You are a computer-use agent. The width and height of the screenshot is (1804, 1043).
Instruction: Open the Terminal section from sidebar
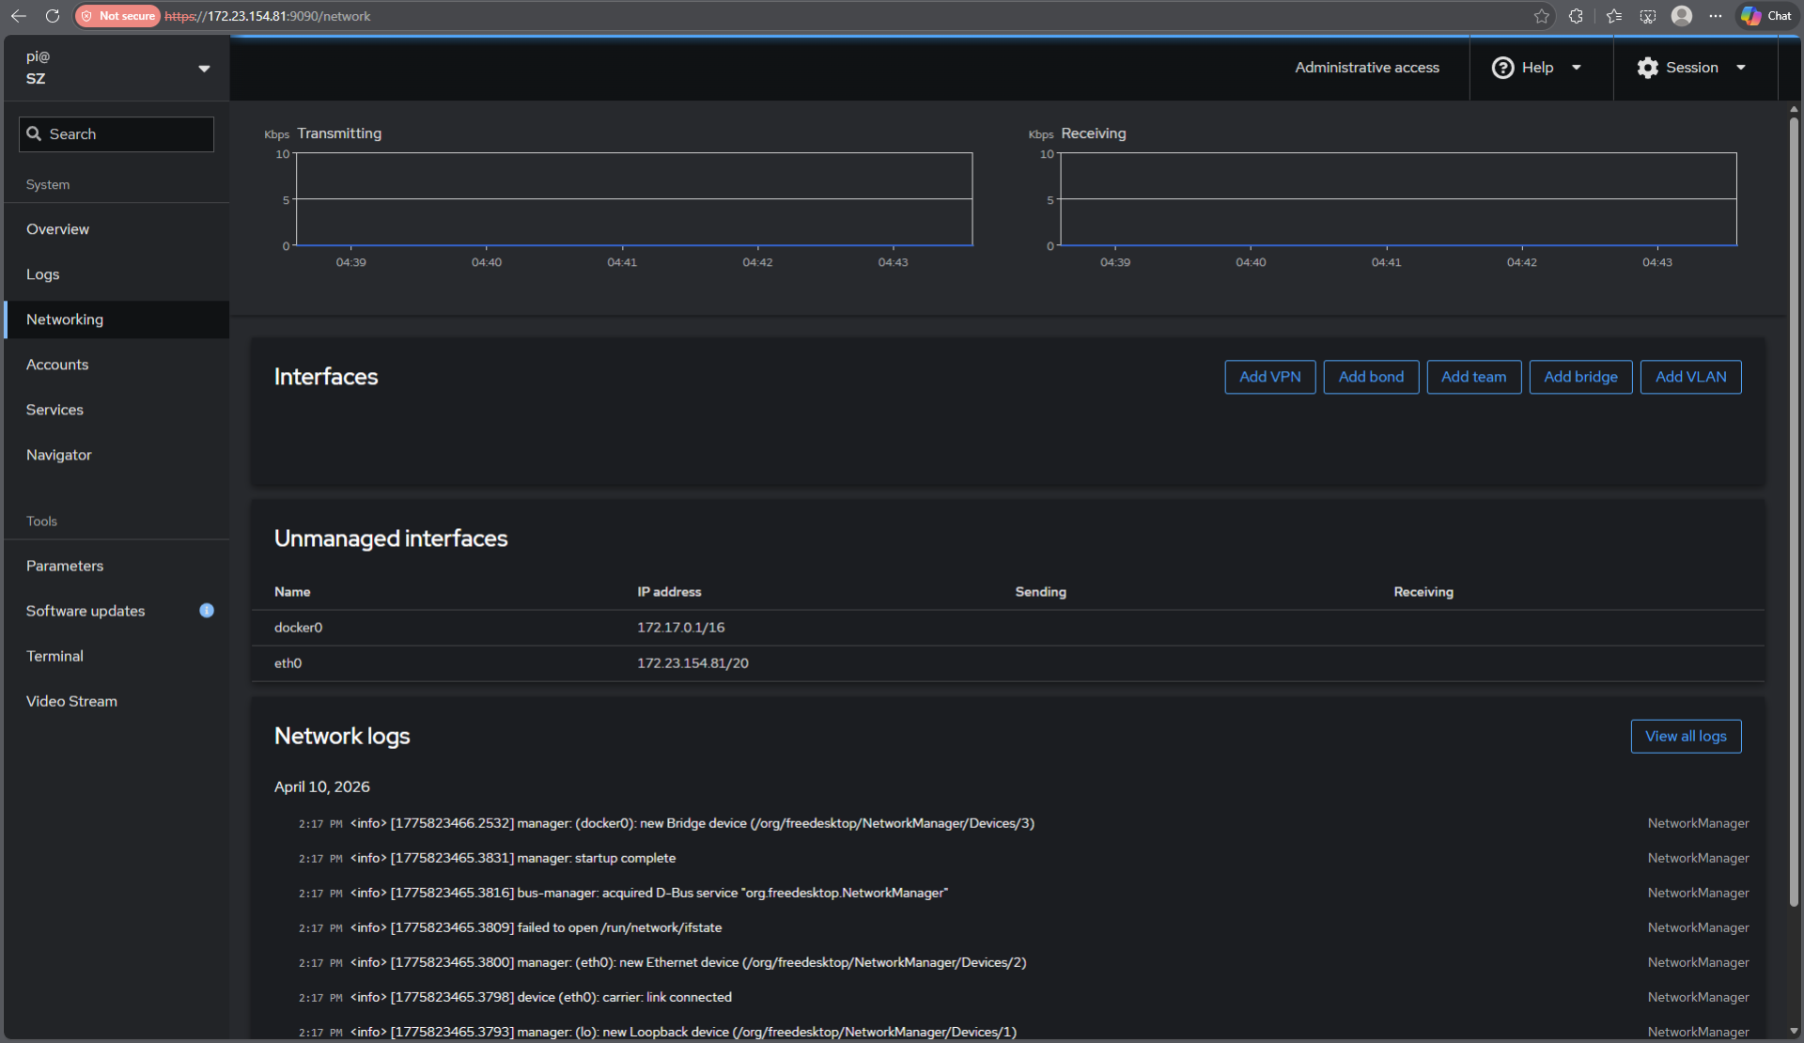click(x=54, y=656)
